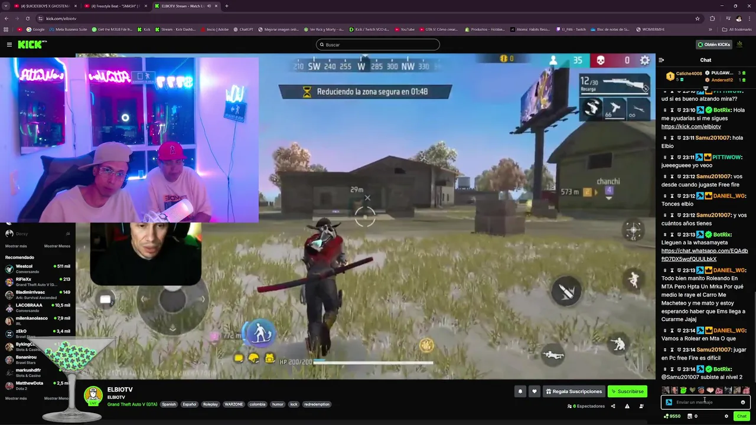Click Mostrar más below recommended list
This screenshot has width=756, height=425.
pos(16,398)
